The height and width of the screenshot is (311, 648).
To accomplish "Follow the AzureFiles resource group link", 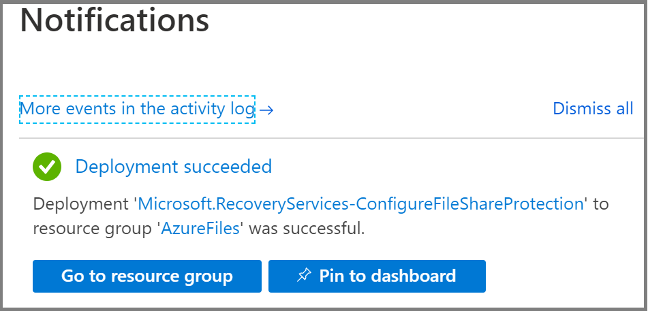I will 200,229.
